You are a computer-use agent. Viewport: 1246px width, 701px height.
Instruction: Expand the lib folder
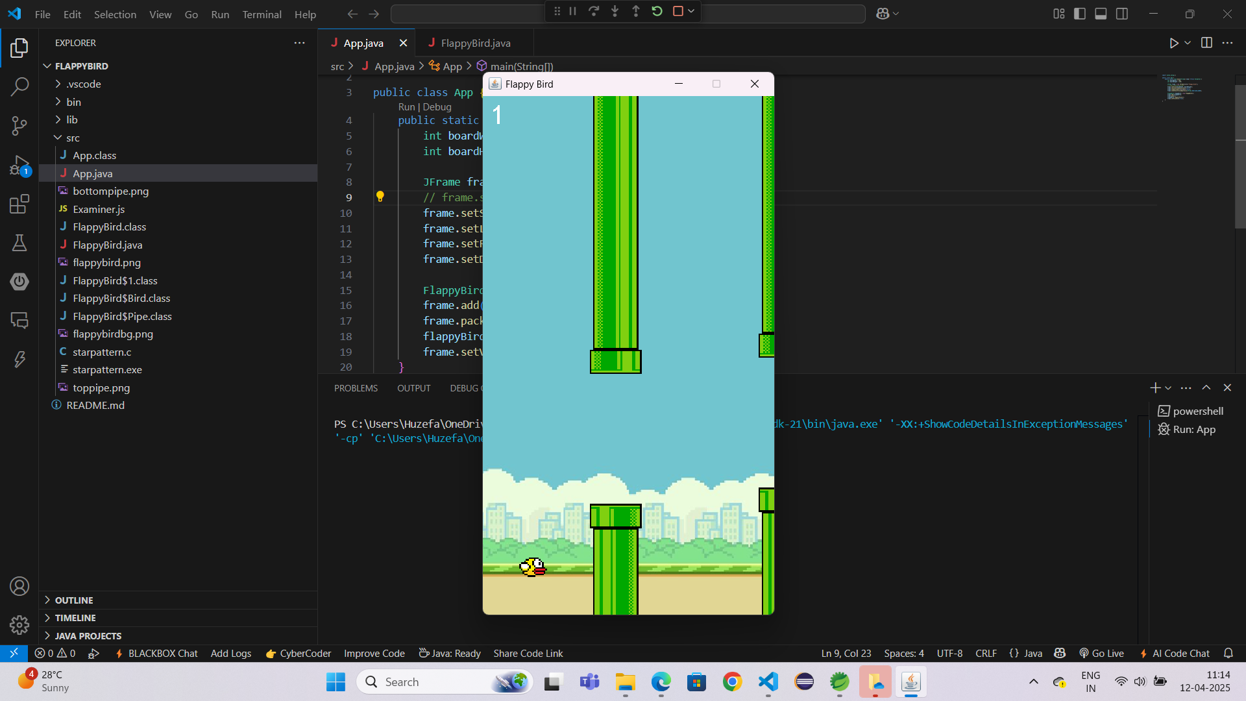coord(58,119)
